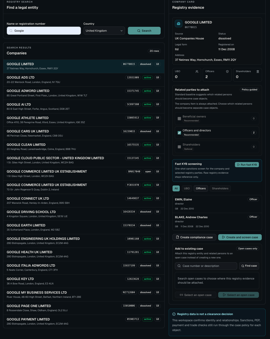Select the All filter tab
Screen dimensions: 270x339
(176, 189)
